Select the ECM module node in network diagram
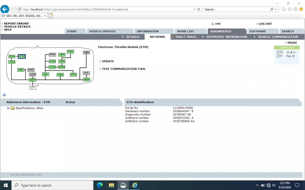Viewport: 305px width, 190px height. [x=12, y=56]
